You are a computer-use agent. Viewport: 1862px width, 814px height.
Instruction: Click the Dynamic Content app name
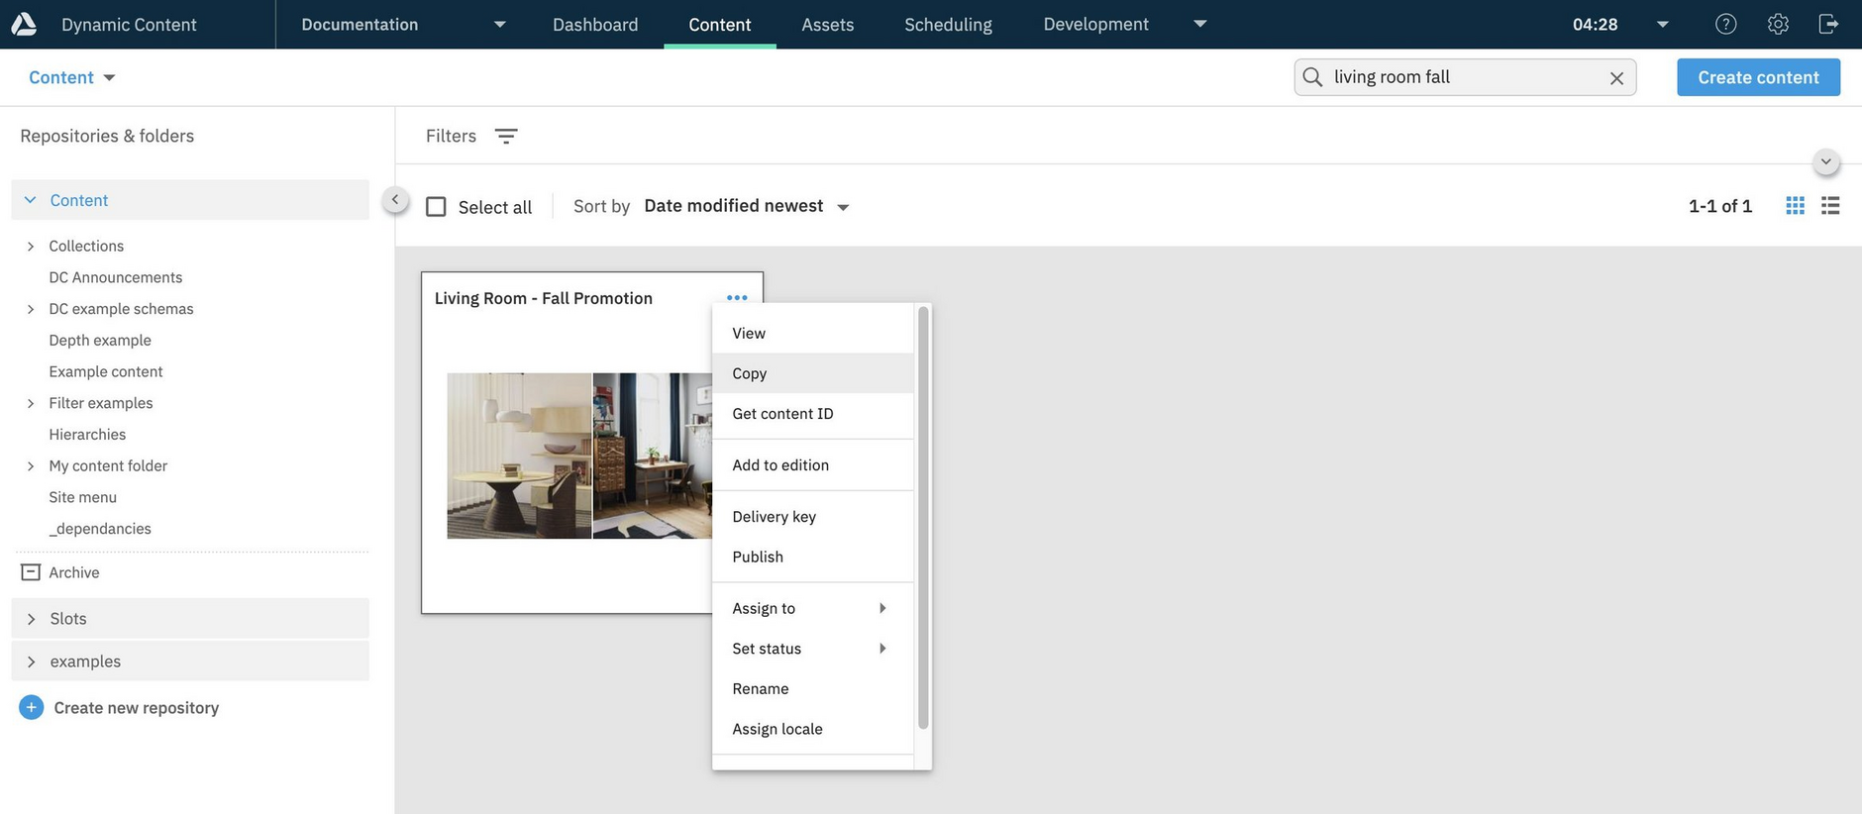click(x=129, y=24)
